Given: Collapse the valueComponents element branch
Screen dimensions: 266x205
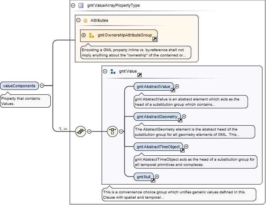Looking at the screenshot, I should 42,85.
